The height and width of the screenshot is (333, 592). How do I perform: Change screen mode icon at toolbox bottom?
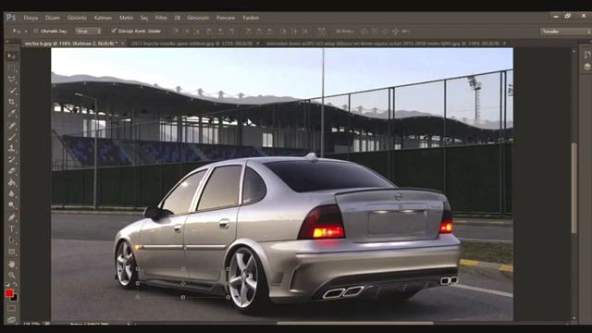click(x=12, y=319)
